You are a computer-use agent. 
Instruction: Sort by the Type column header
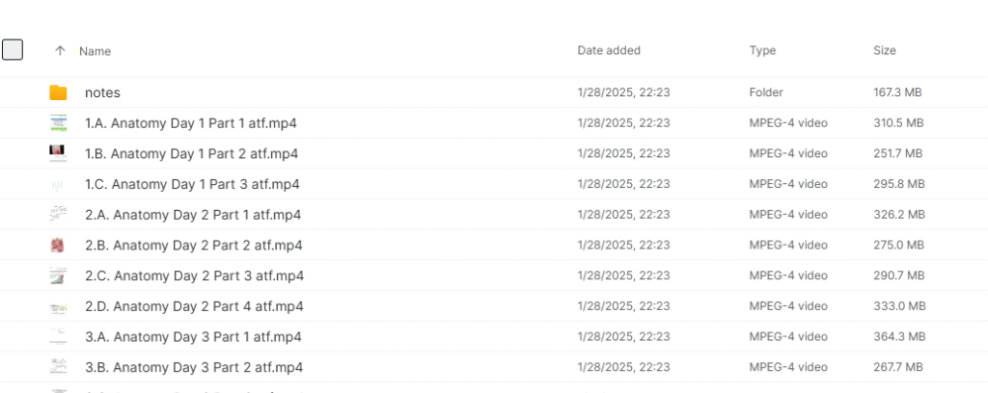point(762,50)
